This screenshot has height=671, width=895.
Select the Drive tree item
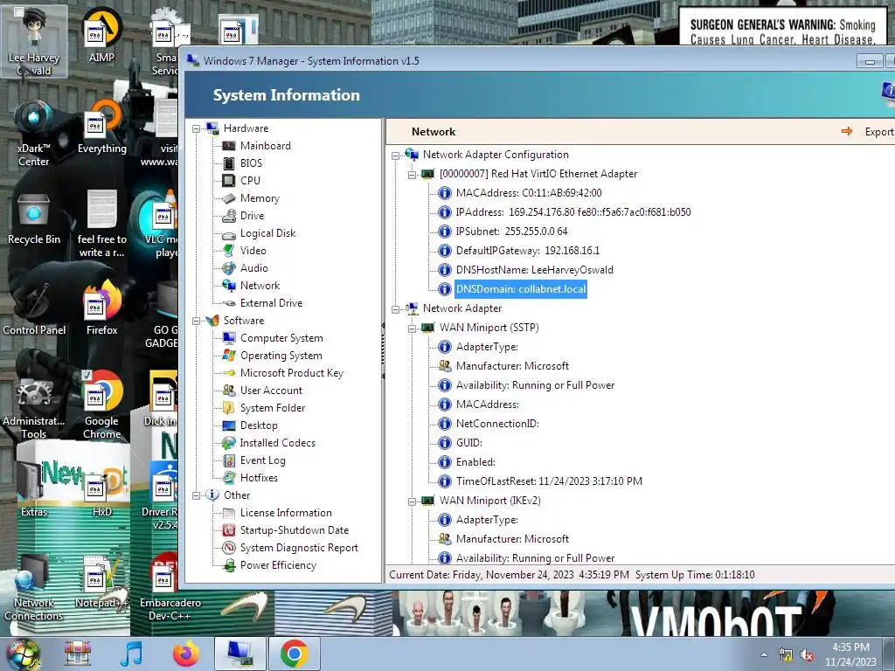pyautogui.click(x=252, y=216)
